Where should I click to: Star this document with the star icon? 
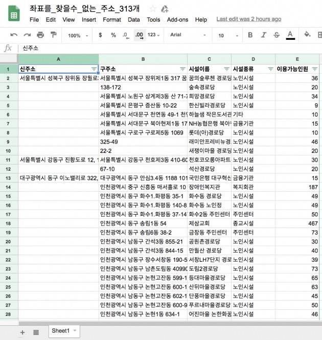click(153, 9)
